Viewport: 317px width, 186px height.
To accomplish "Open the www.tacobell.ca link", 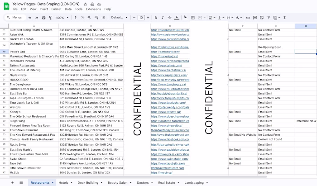I will (x=168, y=163).
